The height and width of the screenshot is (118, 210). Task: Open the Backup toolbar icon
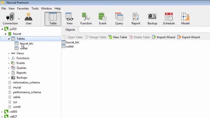click(x=152, y=19)
